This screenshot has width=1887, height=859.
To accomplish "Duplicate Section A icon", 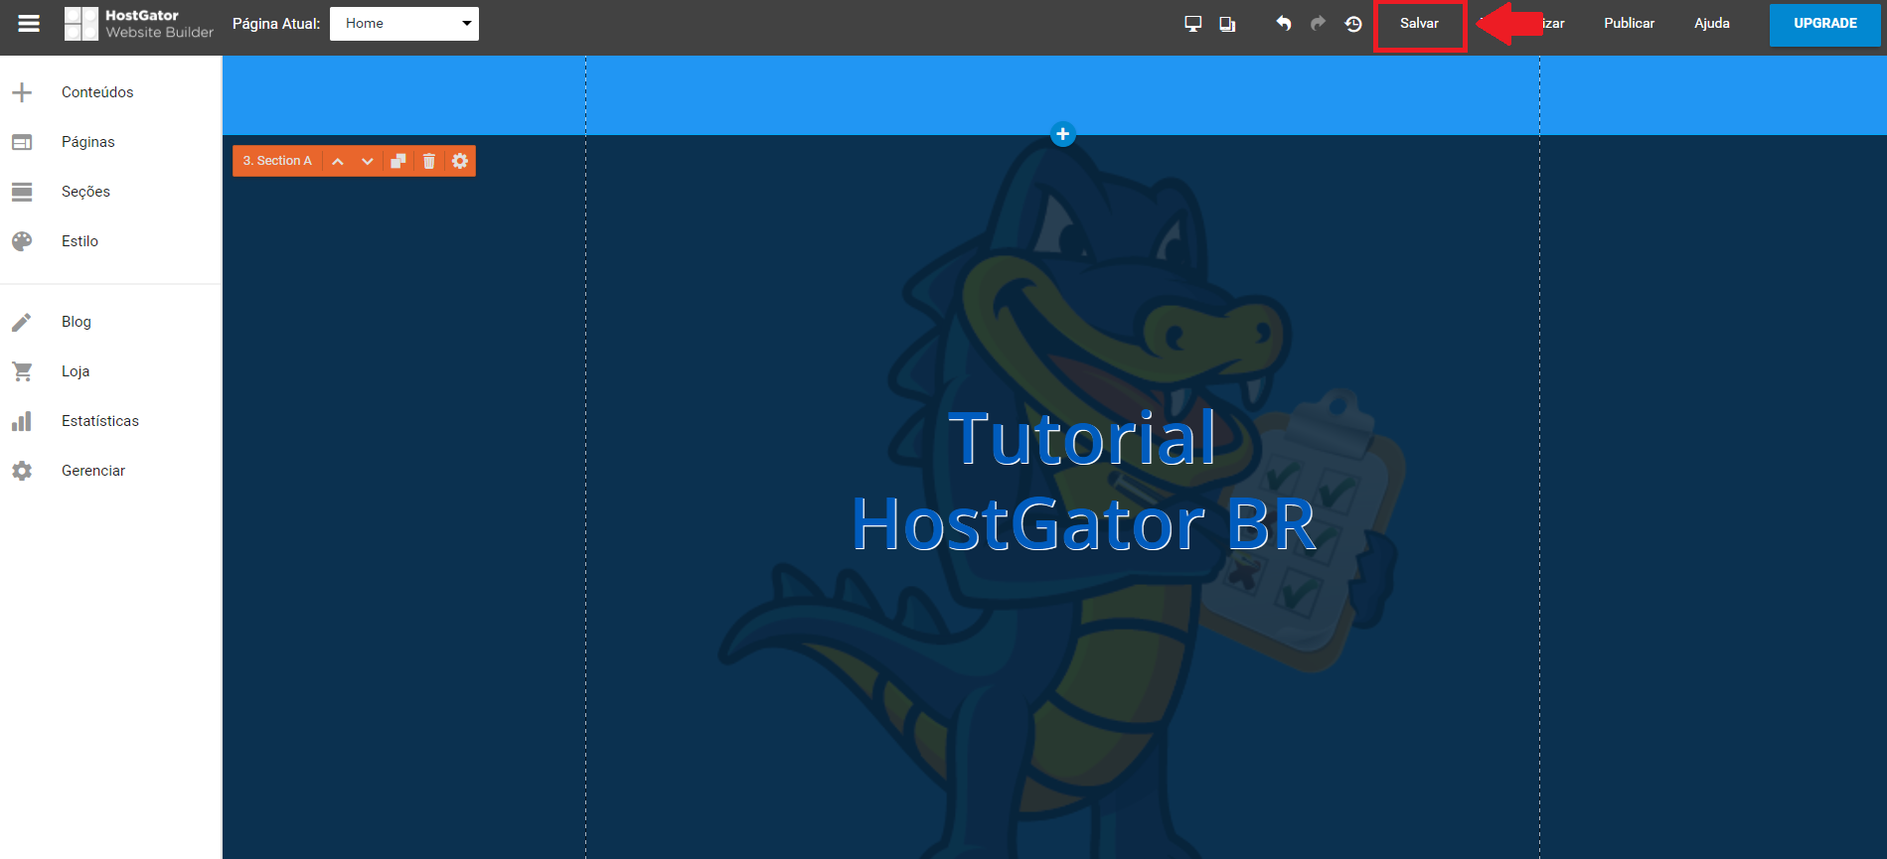I will (x=398, y=161).
